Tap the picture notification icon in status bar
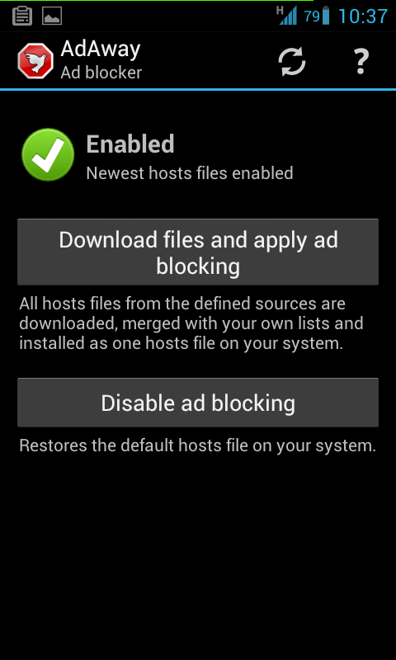Image resolution: width=396 pixels, height=660 pixels. 52,16
